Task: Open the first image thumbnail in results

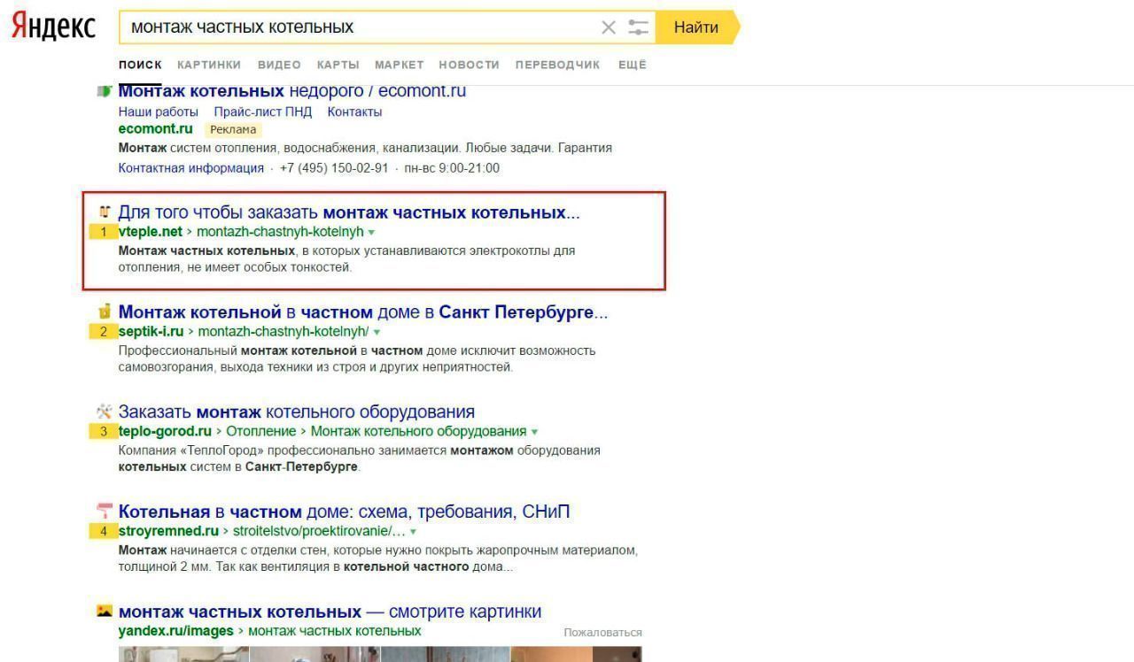Action: click(183, 655)
